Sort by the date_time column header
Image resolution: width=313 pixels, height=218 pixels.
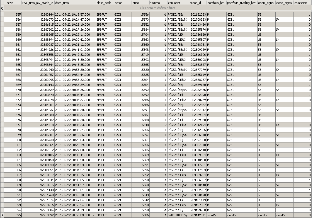[x=75, y=3]
